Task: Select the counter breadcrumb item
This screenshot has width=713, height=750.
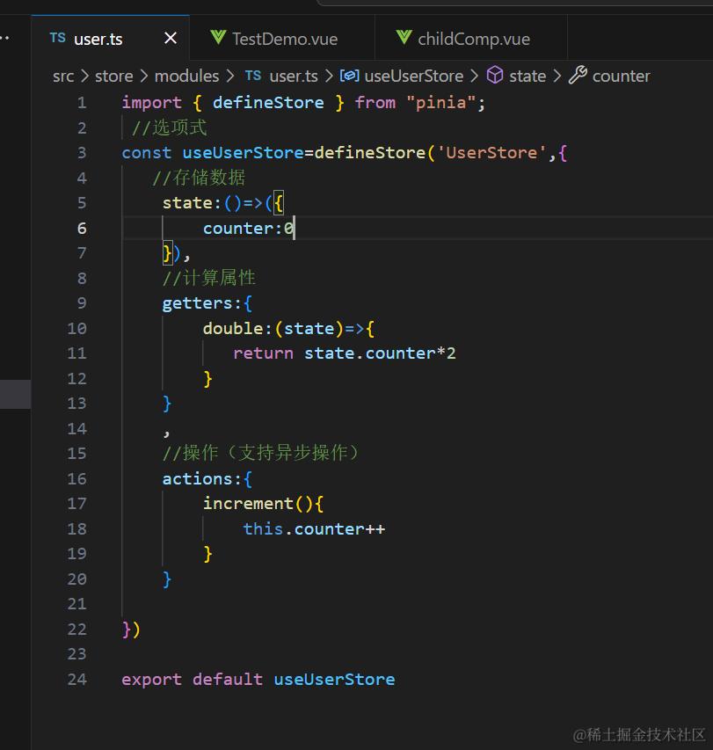Action: 622,76
